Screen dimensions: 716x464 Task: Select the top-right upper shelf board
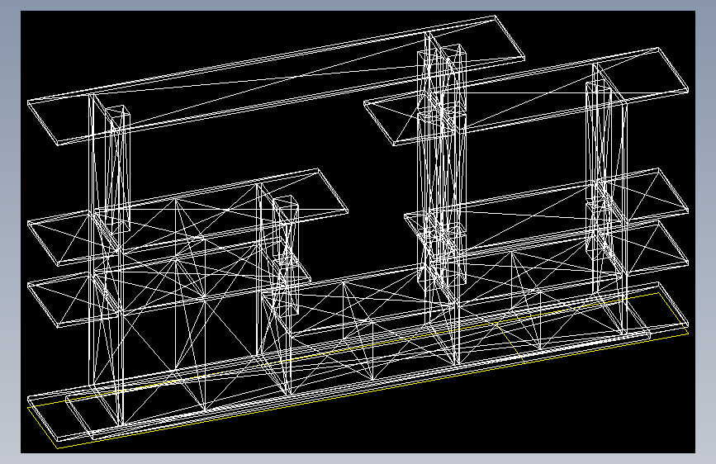click(525, 97)
